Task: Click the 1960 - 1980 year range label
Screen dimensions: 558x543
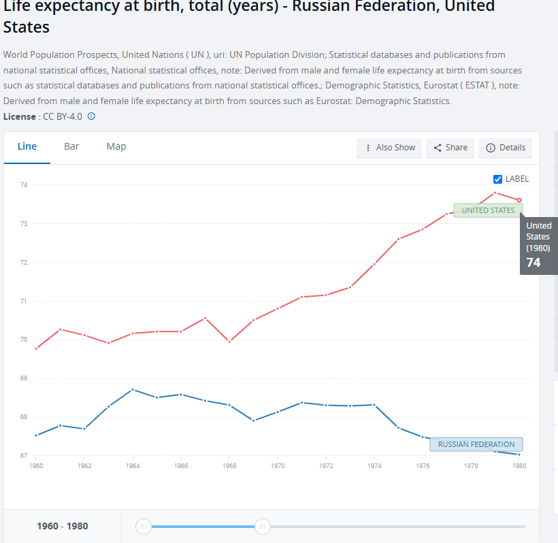Action: [x=63, y=526]
